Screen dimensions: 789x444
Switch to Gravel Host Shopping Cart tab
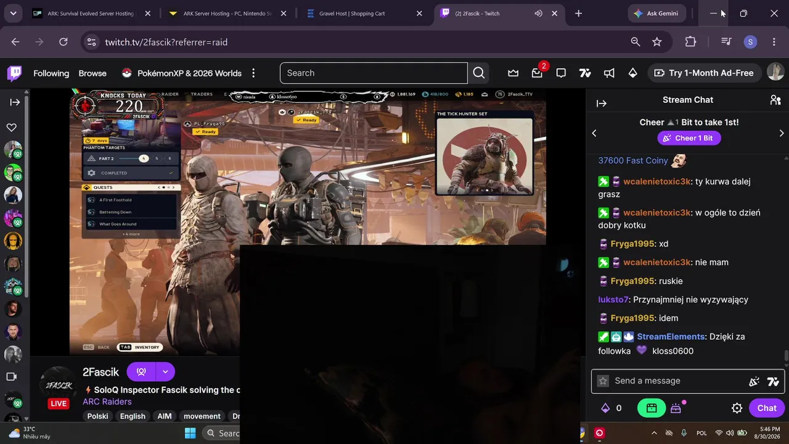(364, 14)
